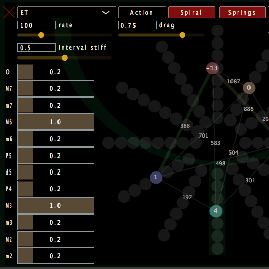
Task: Set the M7 interval stiffness bar
Action: (x=56, y=88)
